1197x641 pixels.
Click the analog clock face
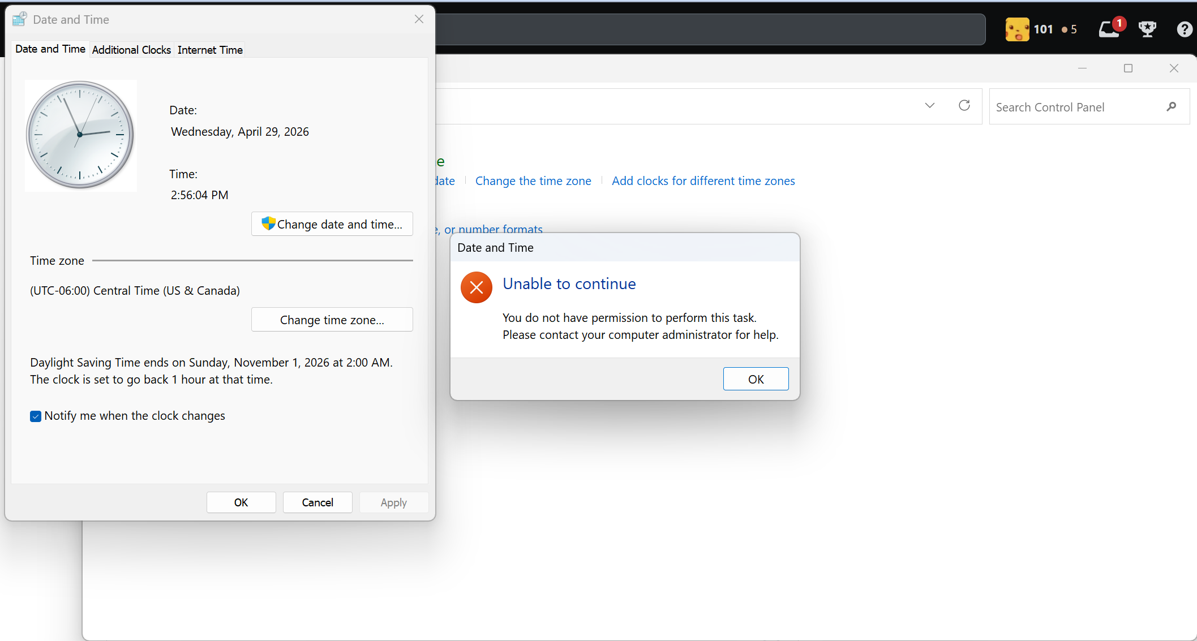click(x=80, y=135)
